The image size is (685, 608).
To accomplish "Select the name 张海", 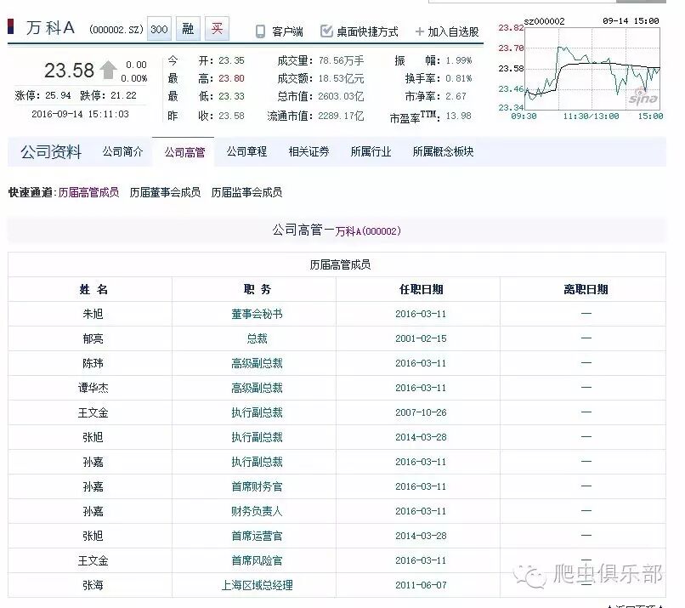I will 93,585.
